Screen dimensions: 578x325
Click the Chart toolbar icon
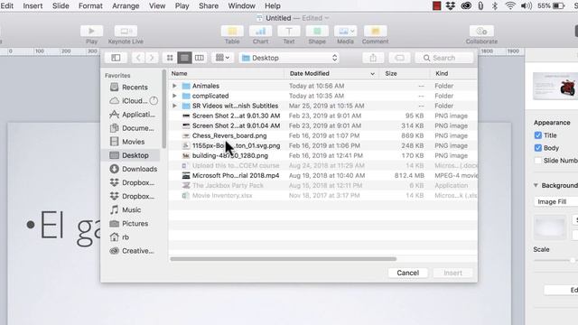coord(260,32)
